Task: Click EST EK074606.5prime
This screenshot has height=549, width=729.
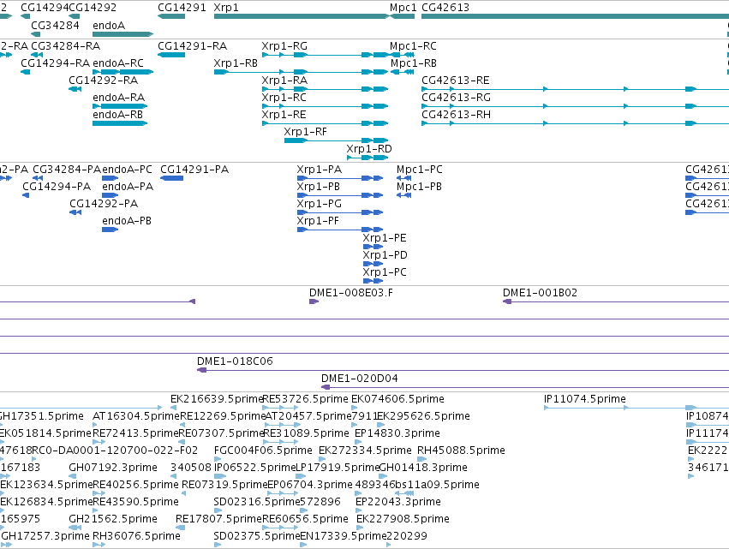Action: [398, 399]
